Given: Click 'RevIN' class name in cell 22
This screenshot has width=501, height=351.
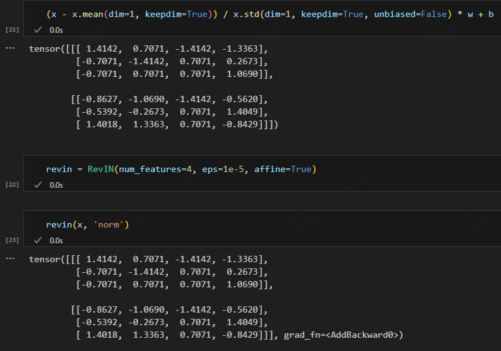Looking at the screenshot, I should coord(101,169).
